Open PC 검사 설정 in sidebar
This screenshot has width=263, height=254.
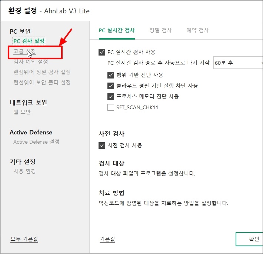pos(29,41)
